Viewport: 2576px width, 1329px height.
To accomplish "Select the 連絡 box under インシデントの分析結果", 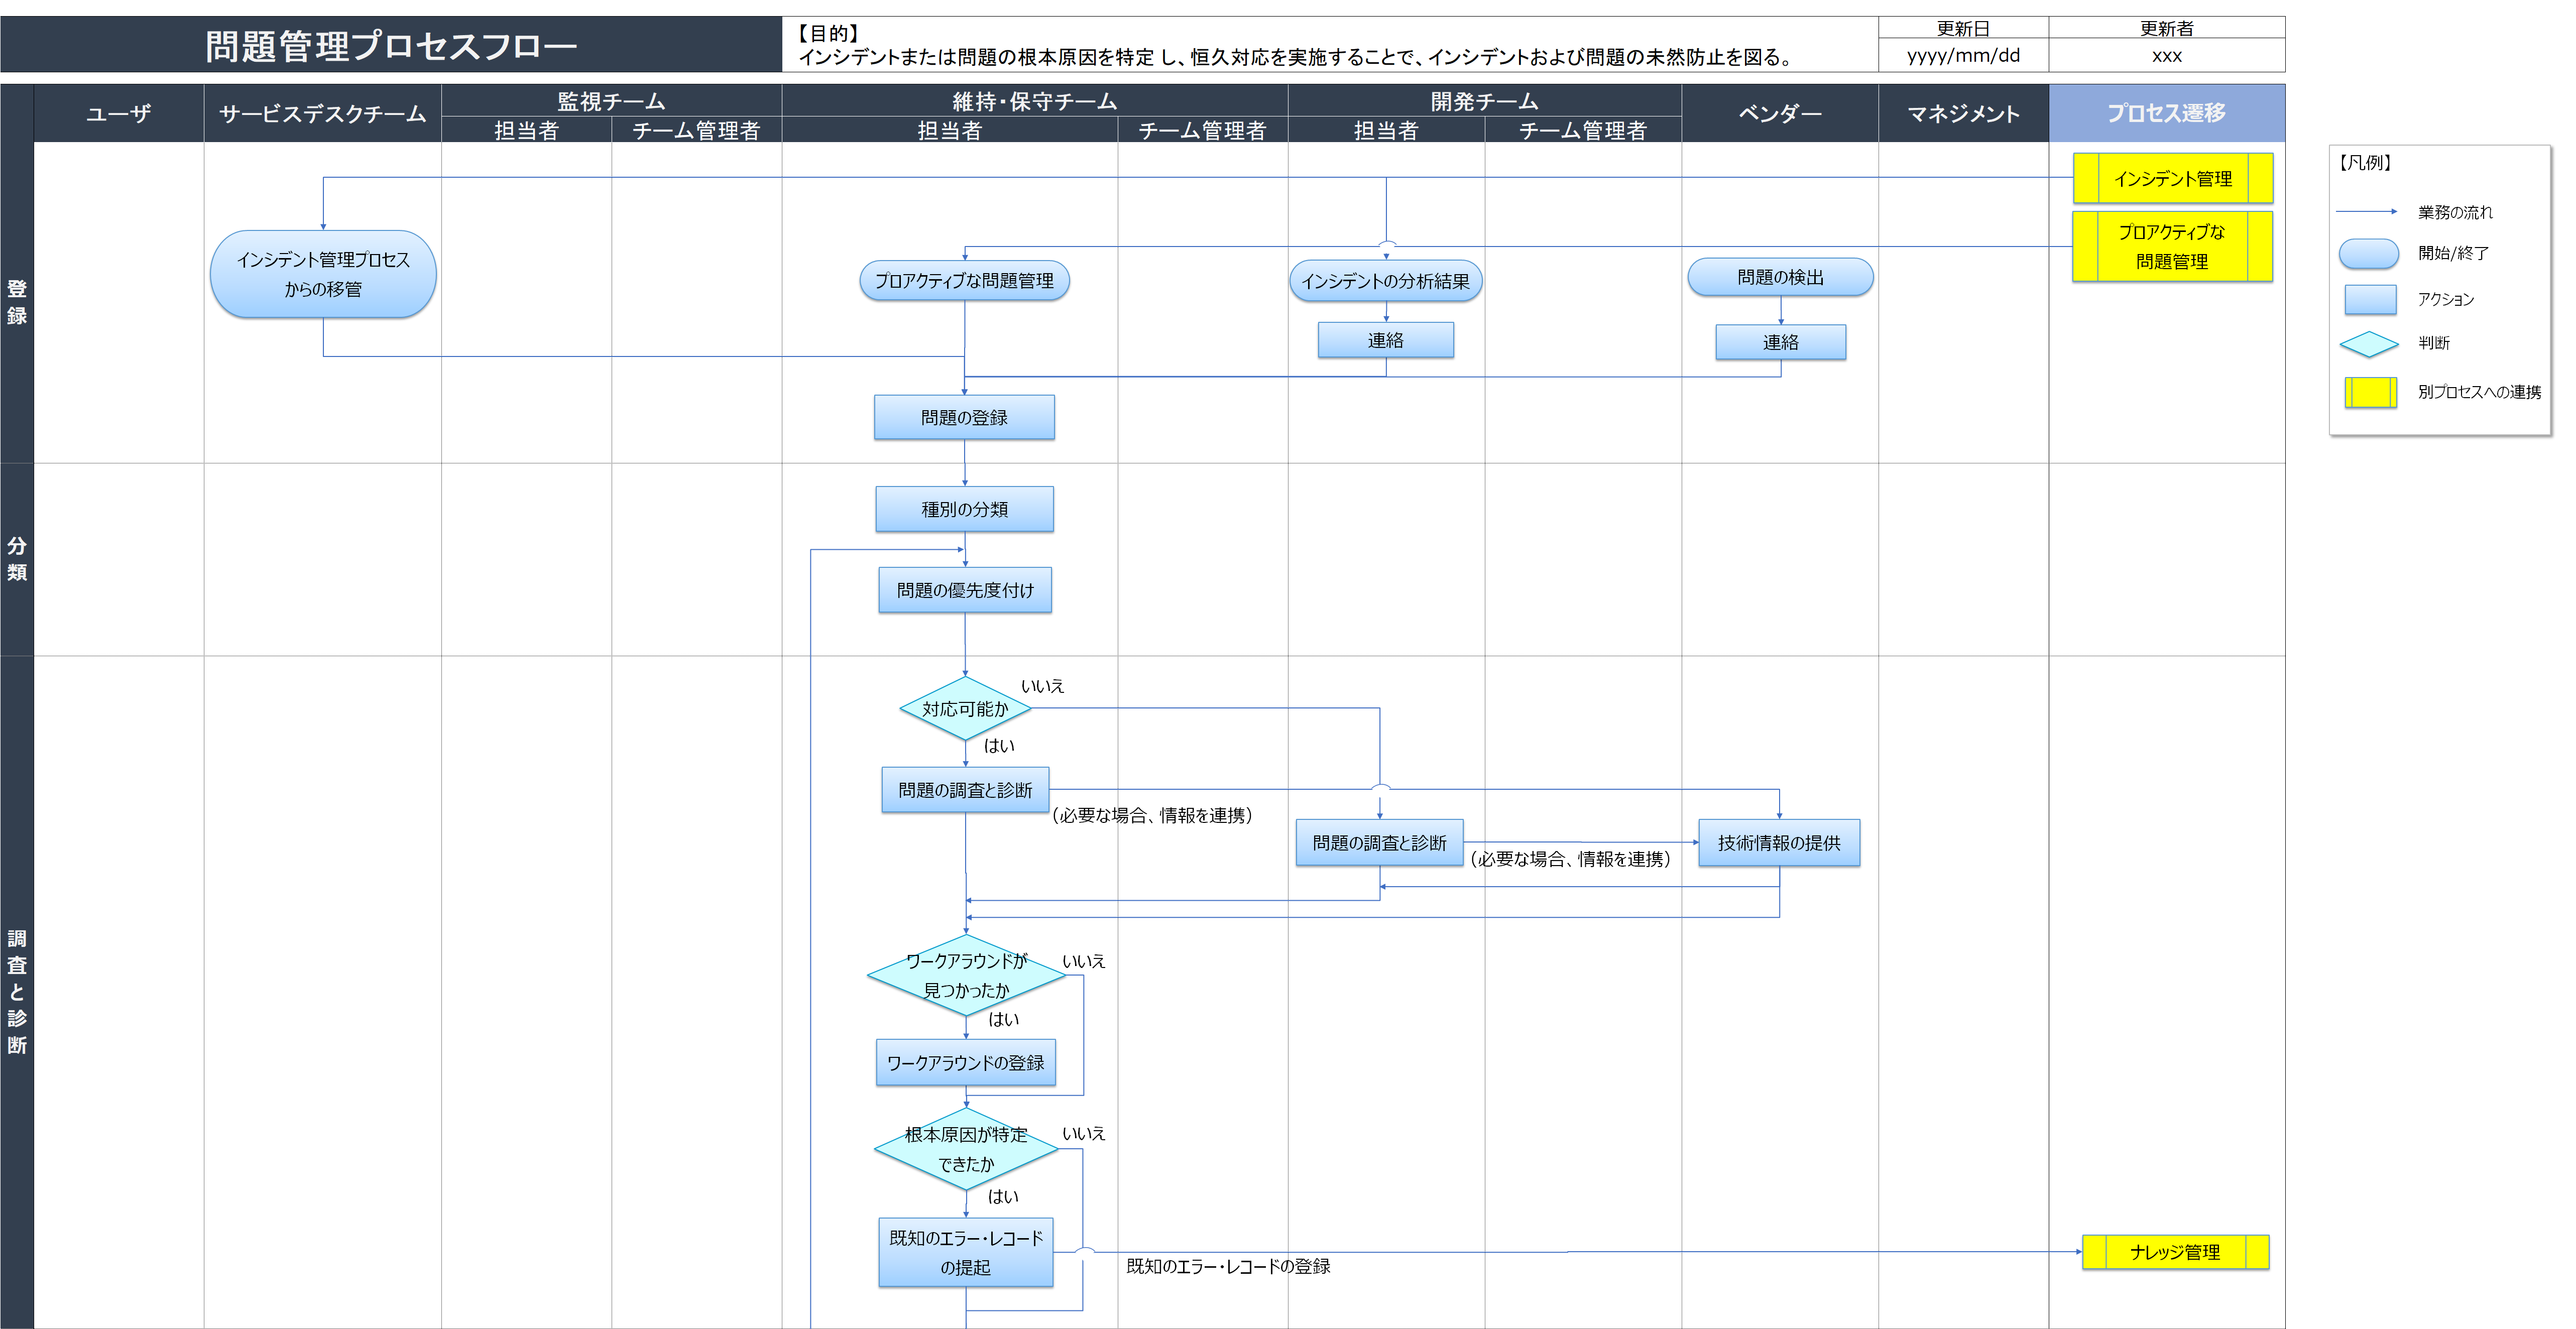I will (1385, 340).
